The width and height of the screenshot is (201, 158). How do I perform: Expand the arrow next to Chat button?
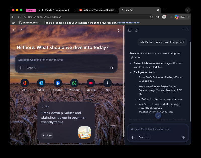click(x=189, y=17)
